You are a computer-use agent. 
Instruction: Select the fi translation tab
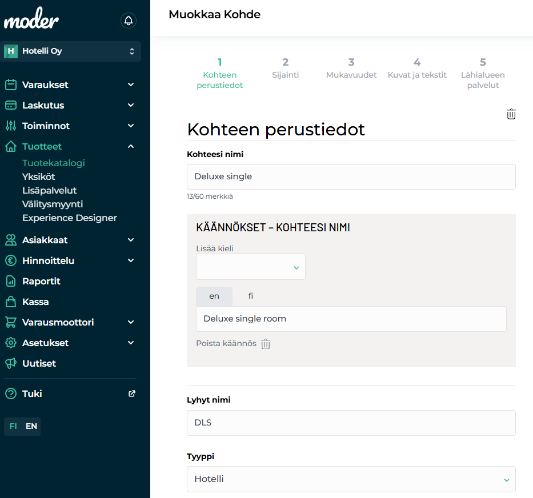251,296
